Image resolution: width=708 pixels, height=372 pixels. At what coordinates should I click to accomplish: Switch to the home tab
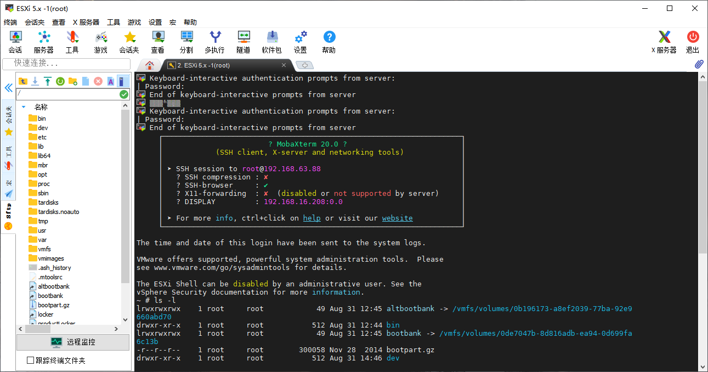(x=149, y=65)
